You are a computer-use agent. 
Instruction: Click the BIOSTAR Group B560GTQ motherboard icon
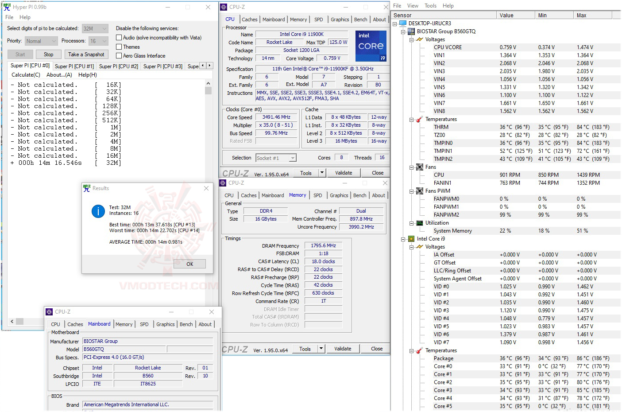click(x=411, y=31)
